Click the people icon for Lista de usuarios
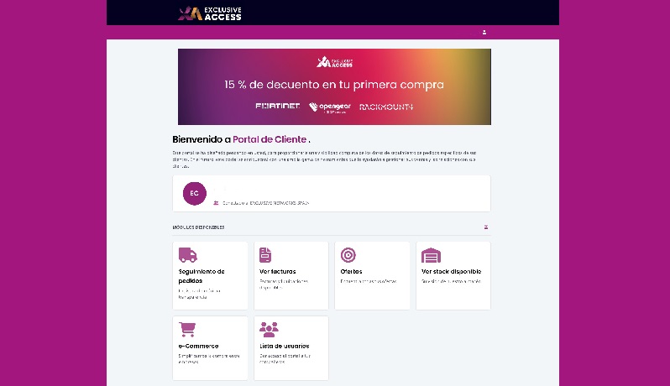The image size is (670, 386). coord(269,329)
